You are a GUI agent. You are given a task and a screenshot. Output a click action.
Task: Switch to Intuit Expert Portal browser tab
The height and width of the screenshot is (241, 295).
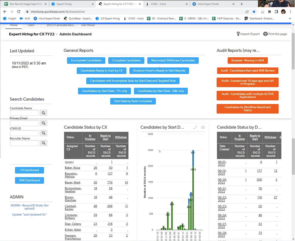click(x=213, y=4)
